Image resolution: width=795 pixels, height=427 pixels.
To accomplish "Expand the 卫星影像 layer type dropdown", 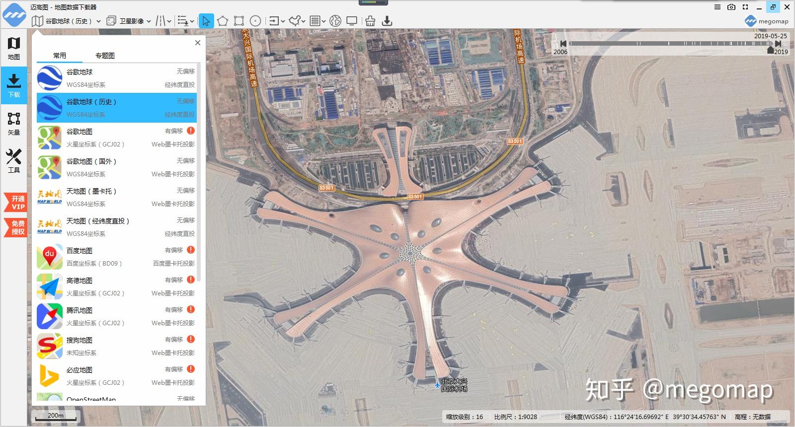I will coord(149,21).
